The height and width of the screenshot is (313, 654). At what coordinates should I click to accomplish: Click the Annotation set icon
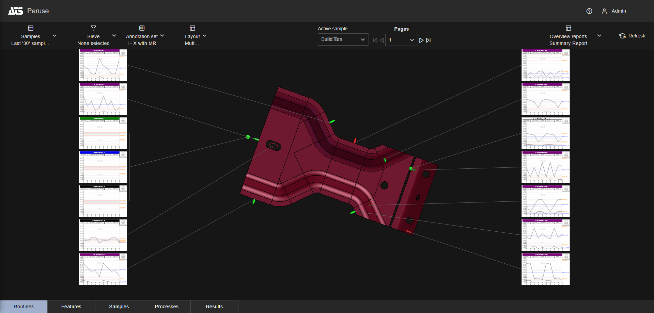click(142, 28)
